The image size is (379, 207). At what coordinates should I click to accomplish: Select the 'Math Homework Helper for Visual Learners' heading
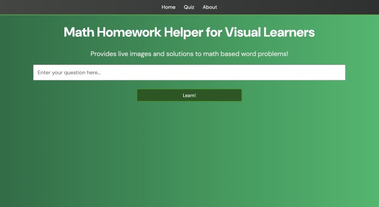click(189, 32)
